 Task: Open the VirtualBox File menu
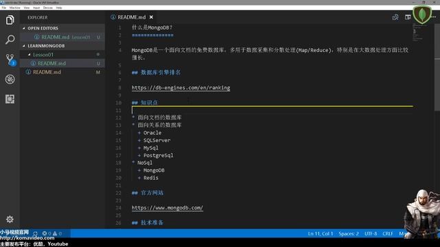coord(4,8)
